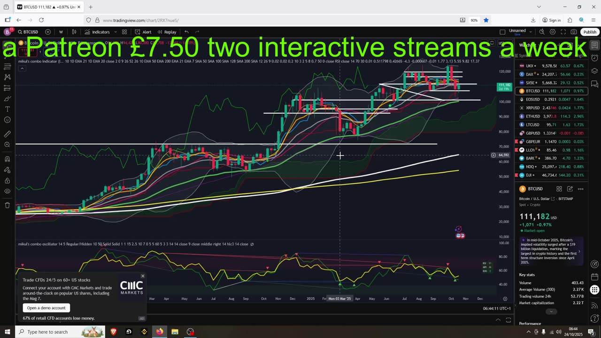Screen dimensions: 601x338
Task: Click the browser Sign in button
Action: (552, 20)
